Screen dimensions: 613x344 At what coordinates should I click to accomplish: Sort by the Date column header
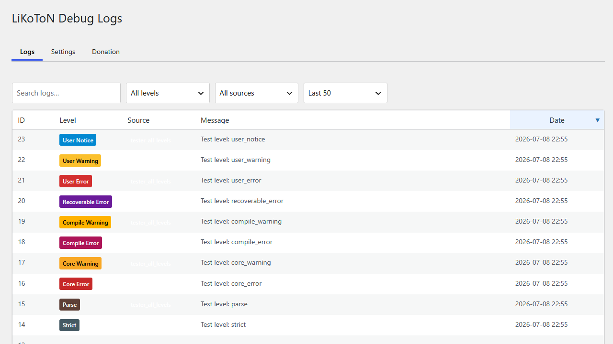(557, 120)
